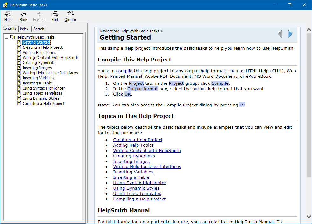The height and width of the screenshot is (224, 312).
Task: Click the topic icon beside Using Dynamic Styles
Action: click(x=19, y=98)
